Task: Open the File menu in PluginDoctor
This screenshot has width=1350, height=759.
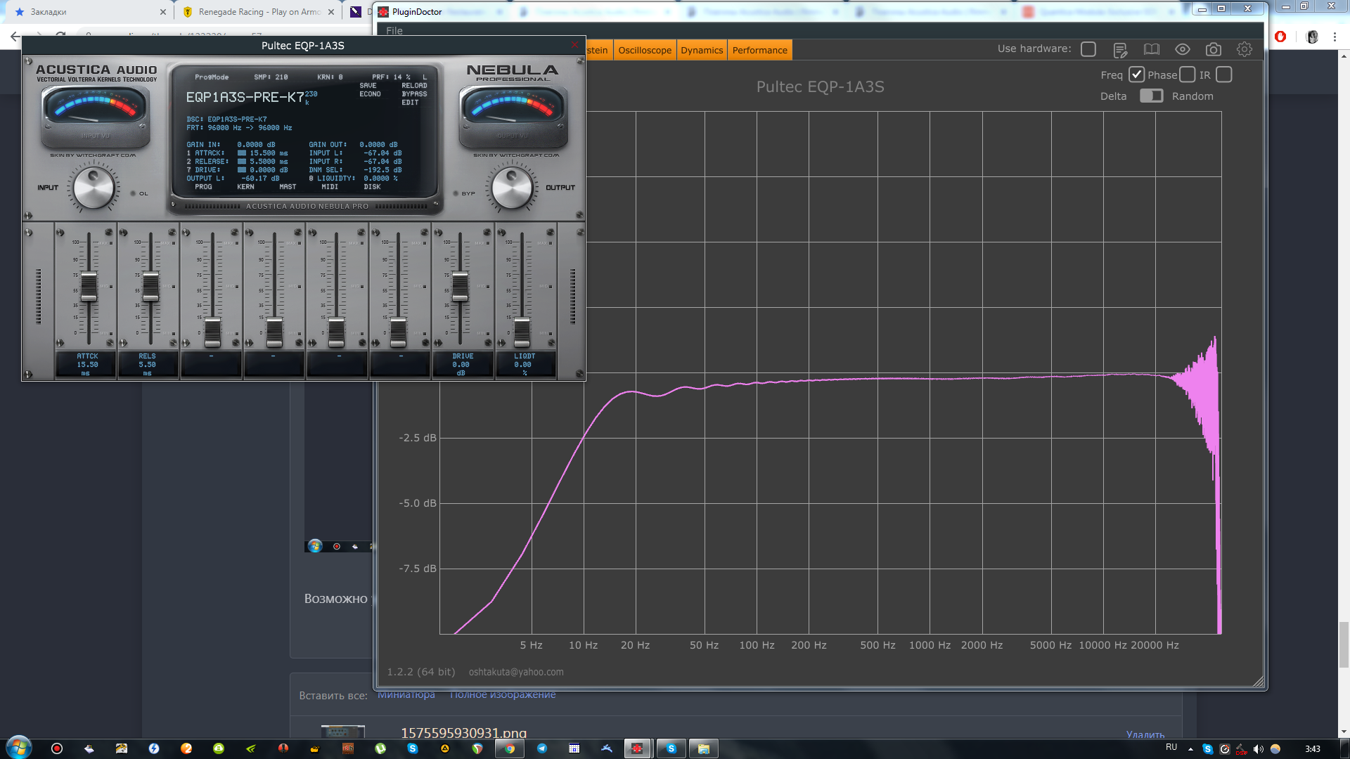Action: 394,31
